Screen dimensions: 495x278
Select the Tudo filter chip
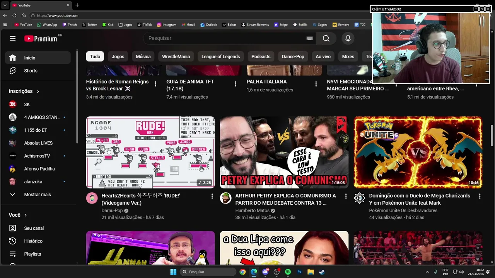95,56
